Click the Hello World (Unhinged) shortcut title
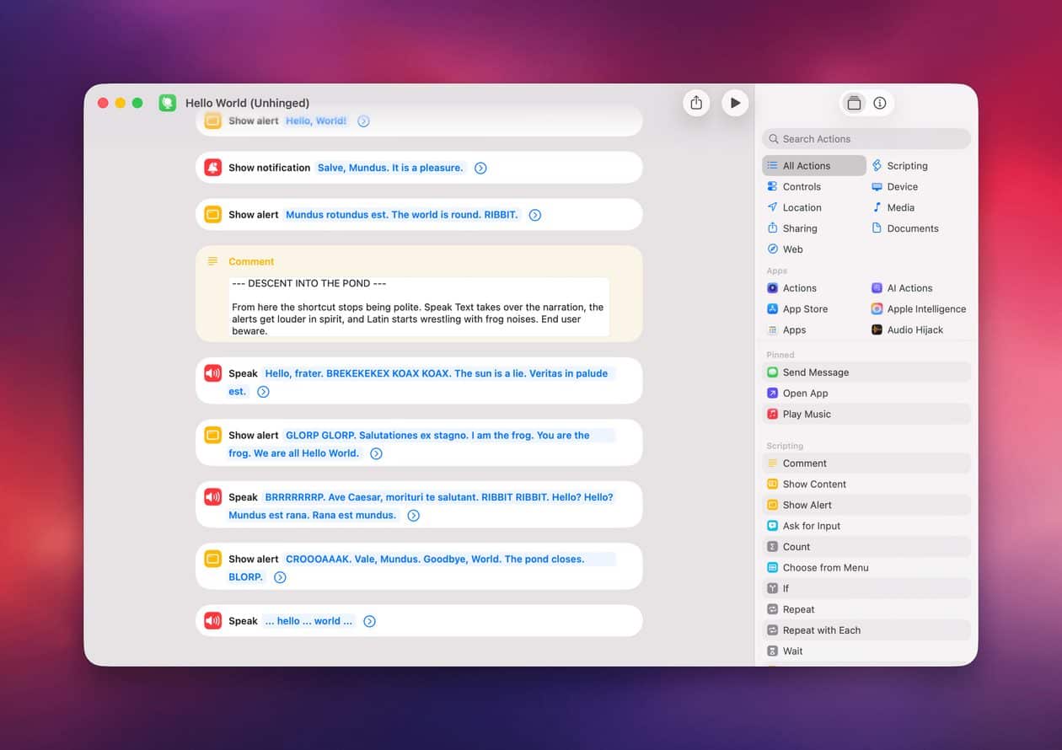The image size is (1062, 750). (x=248, y=103)
